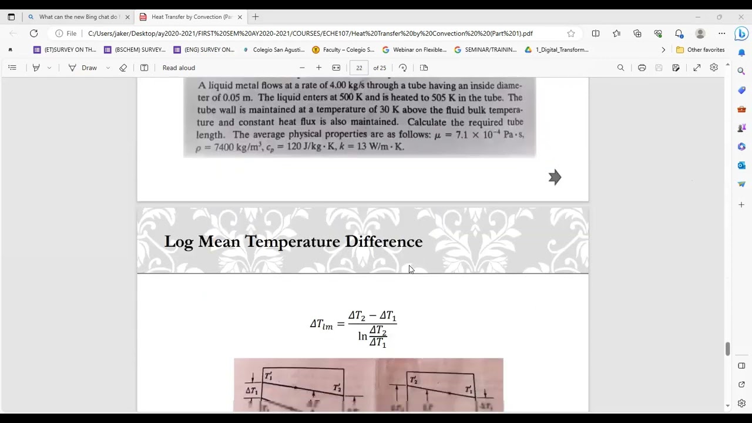
Task: Open sidebar Search icon
Action: [x=741, y=71]
